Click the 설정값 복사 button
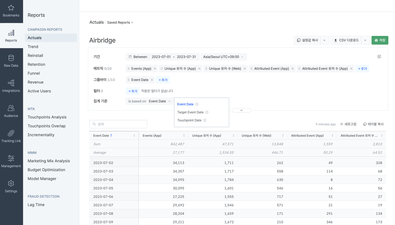The image size is (395, 225). click(x=307, y=40)
